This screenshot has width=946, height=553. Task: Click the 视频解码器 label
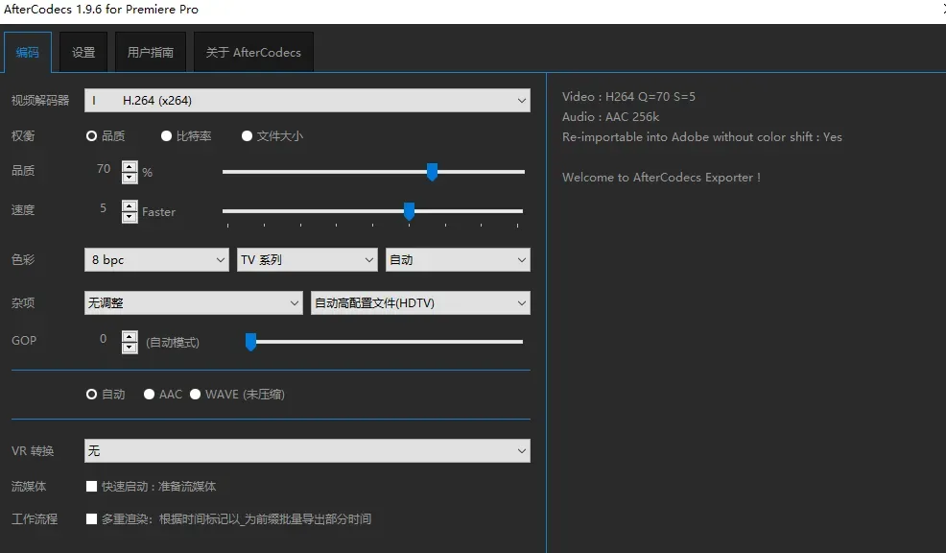[40, 100]
